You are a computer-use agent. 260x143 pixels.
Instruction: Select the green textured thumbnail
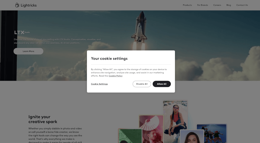[x=130, y=136]
